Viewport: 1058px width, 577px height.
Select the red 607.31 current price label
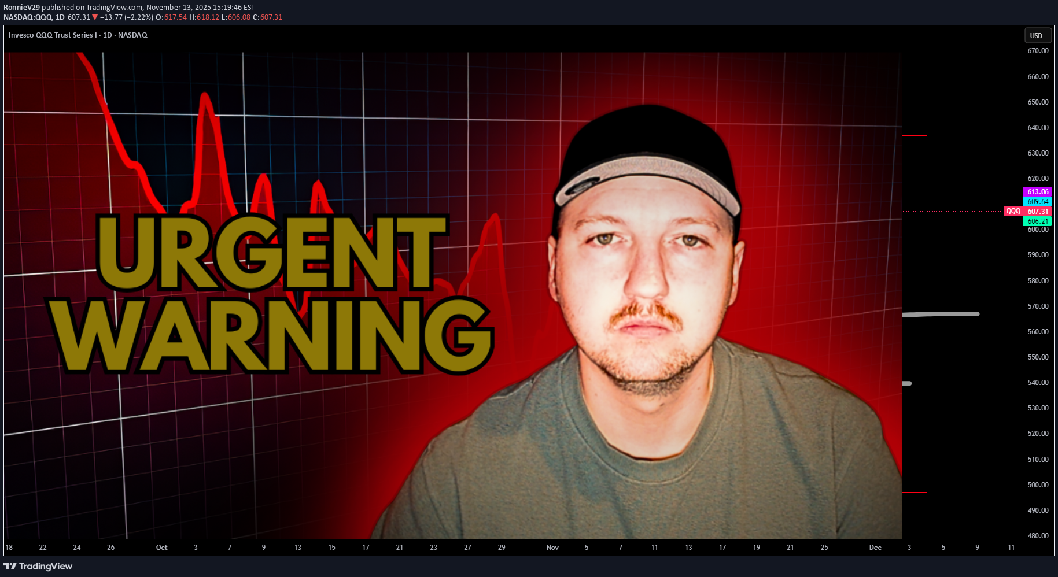(x=1038, y=212)
